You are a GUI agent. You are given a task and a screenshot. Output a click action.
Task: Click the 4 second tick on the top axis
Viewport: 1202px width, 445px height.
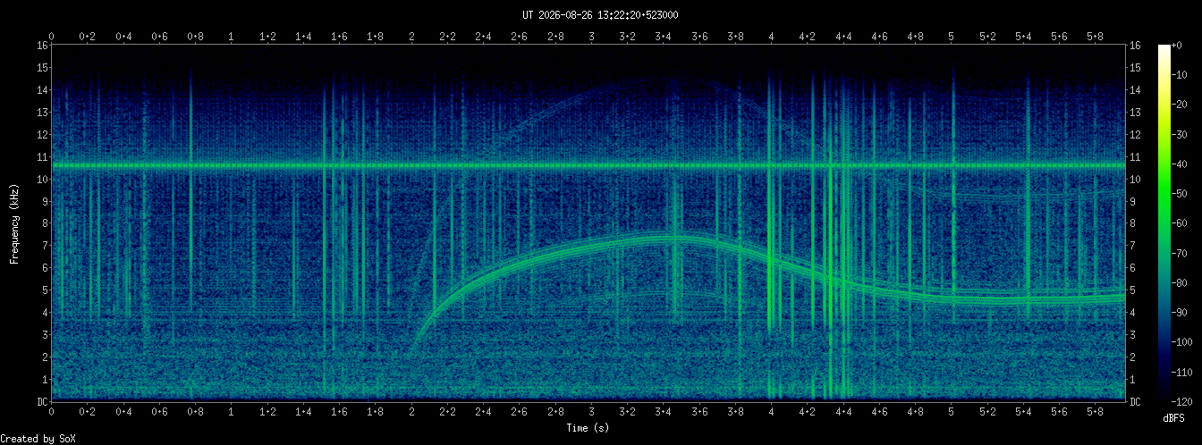click(771, 37)
